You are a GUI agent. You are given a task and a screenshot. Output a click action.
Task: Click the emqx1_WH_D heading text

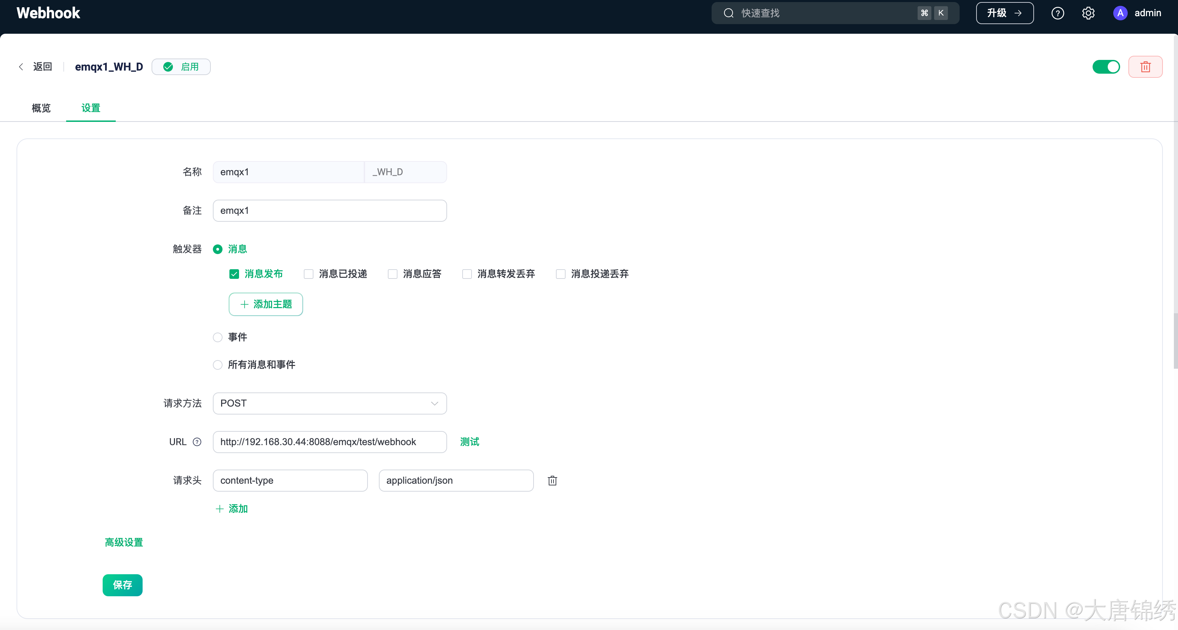pyautogui.click(x=109, y=67)
